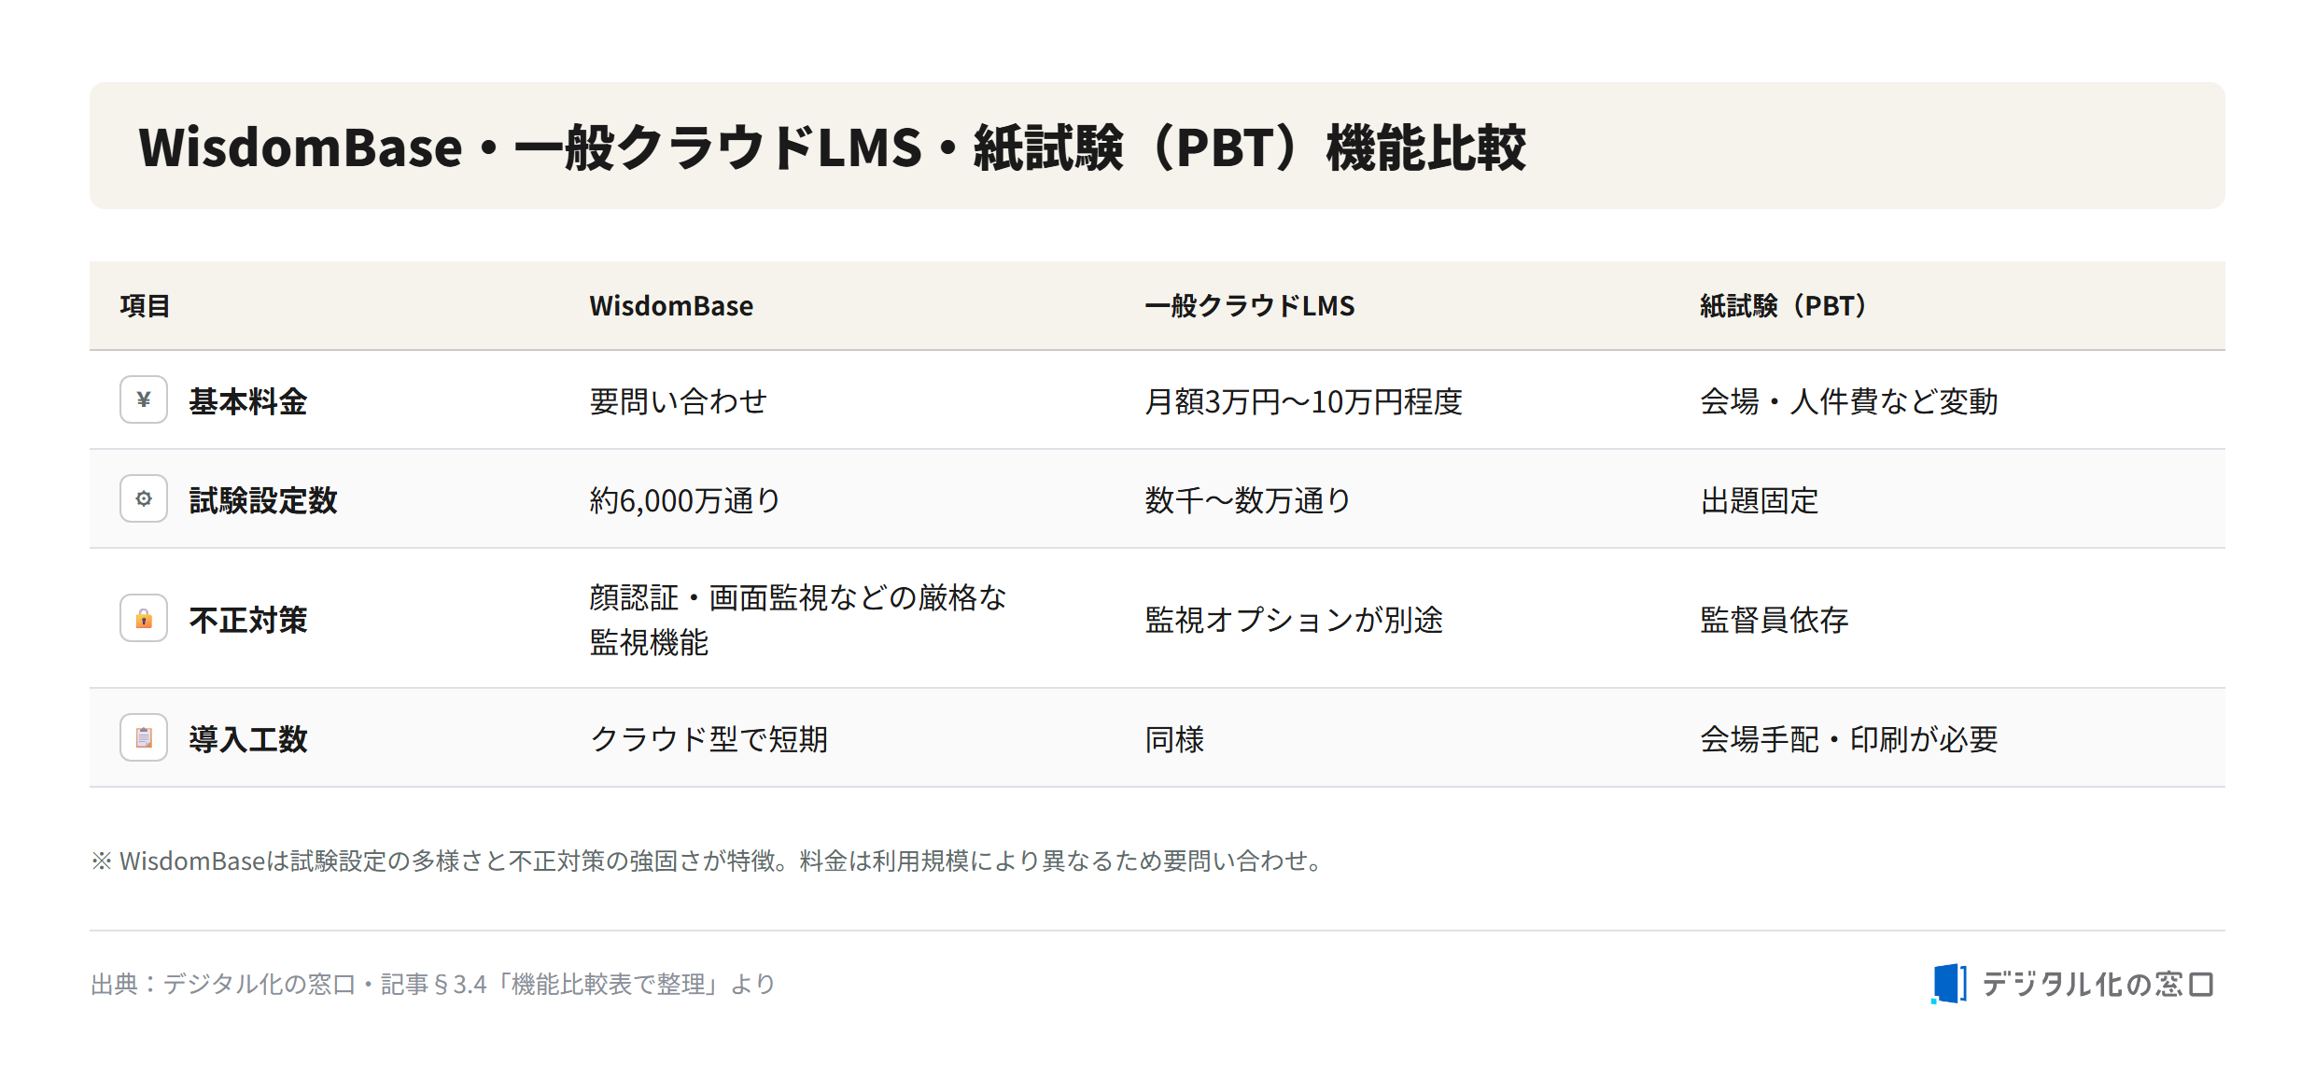The image size is (2315, 1092).
Task: Select the 一般クラウドLMS column header
Action: click(1250, 306)
